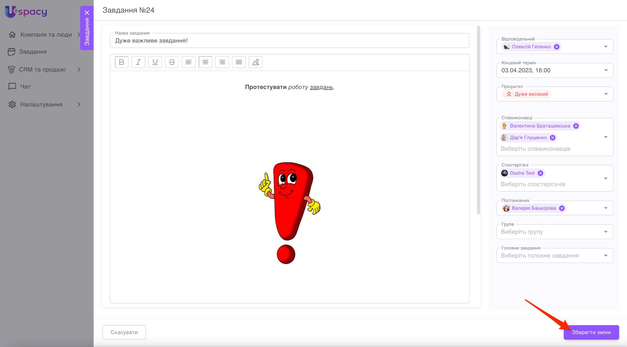Click the task name input field
This screenshot has height=347, width=627.
tap(289, 41)
